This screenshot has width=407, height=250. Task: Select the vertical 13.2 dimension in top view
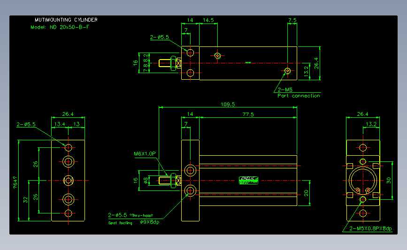pyautogui.click(x=306, y=71)
